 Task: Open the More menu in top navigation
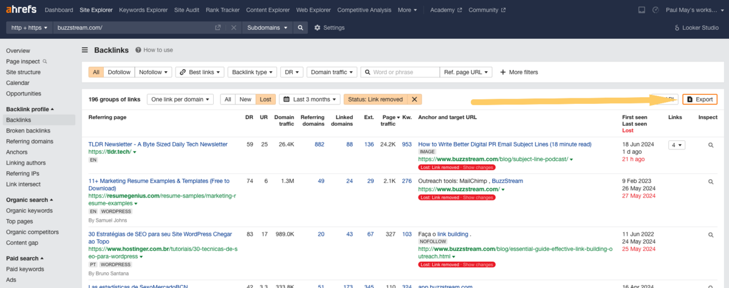click(407, 10)
